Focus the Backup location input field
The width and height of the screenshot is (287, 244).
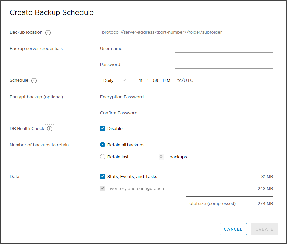(187, 32)
